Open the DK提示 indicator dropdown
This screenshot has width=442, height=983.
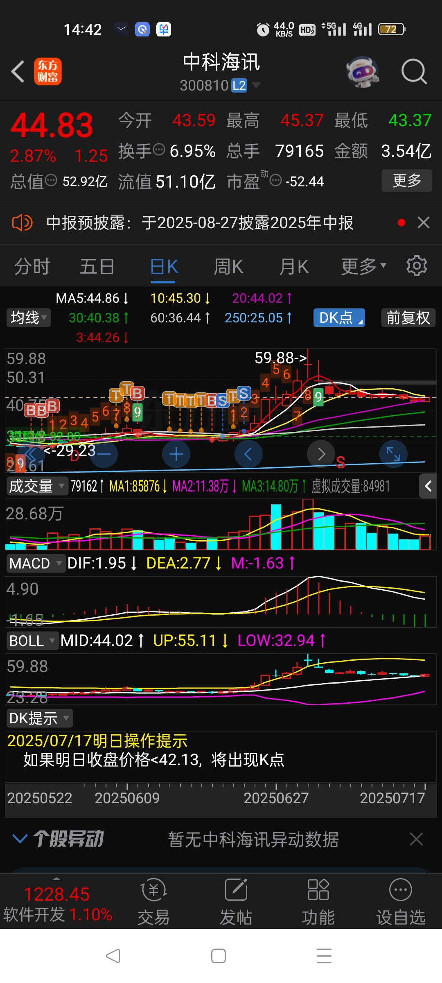(x=39, y=718)
